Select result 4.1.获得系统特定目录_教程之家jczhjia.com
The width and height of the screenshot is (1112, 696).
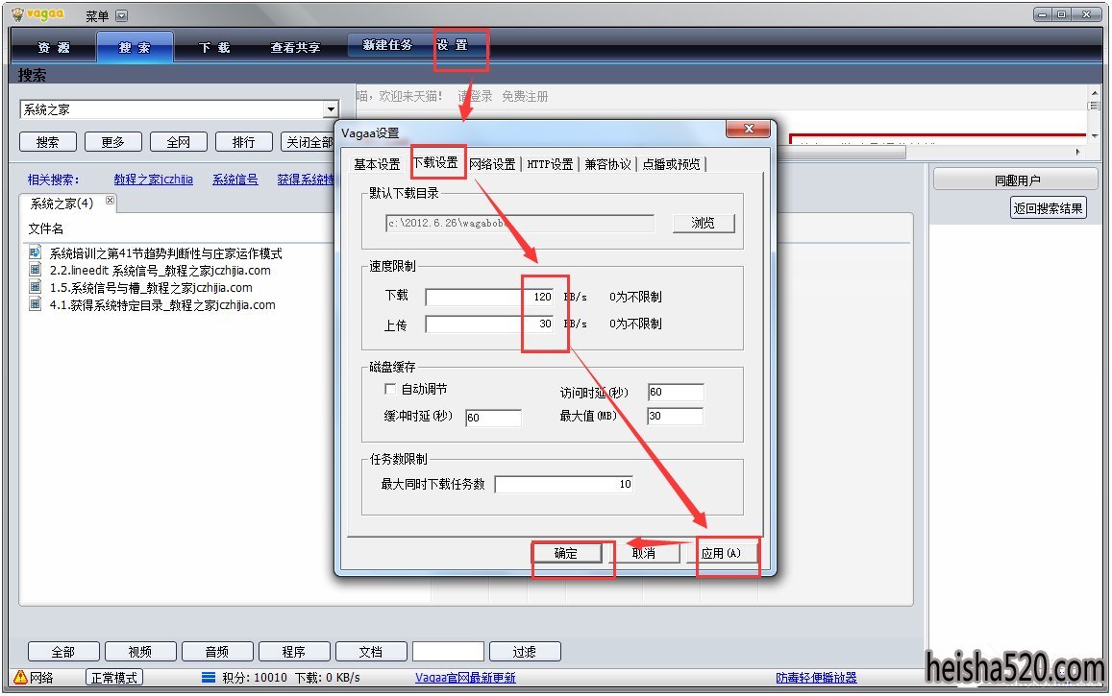point(162,305)
